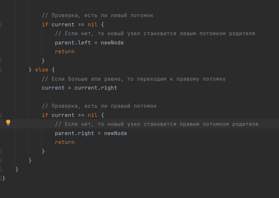Click the 'current = current.right' statement
The image size is (279, 198).
point(79,88)
